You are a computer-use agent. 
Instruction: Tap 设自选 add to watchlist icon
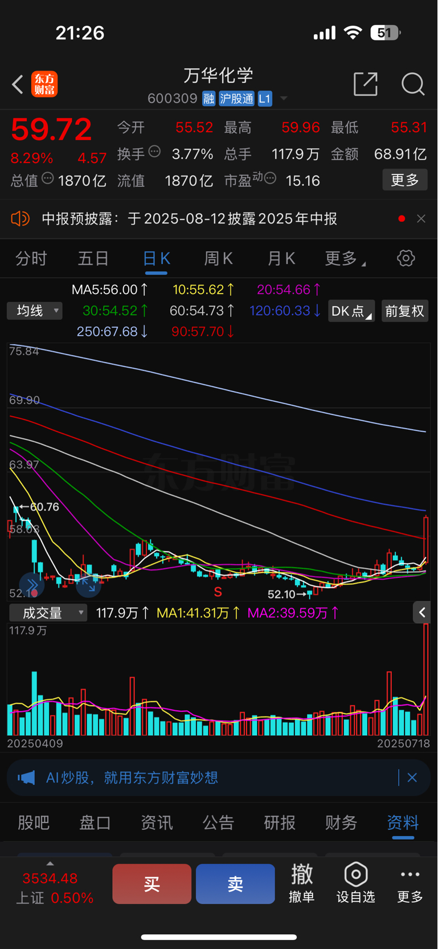pyautogui.click(x=356, y=883)
